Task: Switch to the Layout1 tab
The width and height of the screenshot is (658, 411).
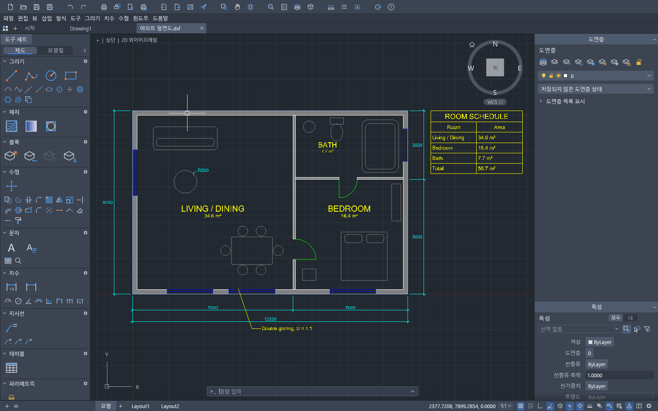Action: [x=140, y=406]
